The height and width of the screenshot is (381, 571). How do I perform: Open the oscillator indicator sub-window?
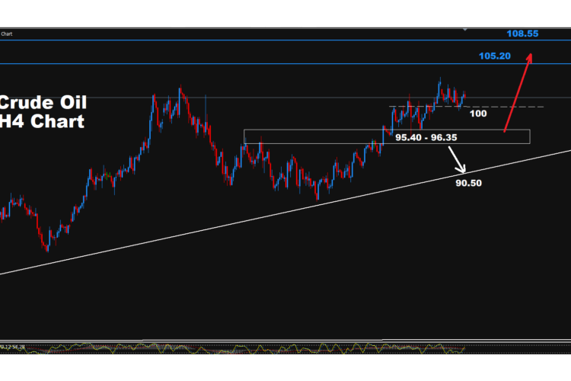click(x=285, y=348)
